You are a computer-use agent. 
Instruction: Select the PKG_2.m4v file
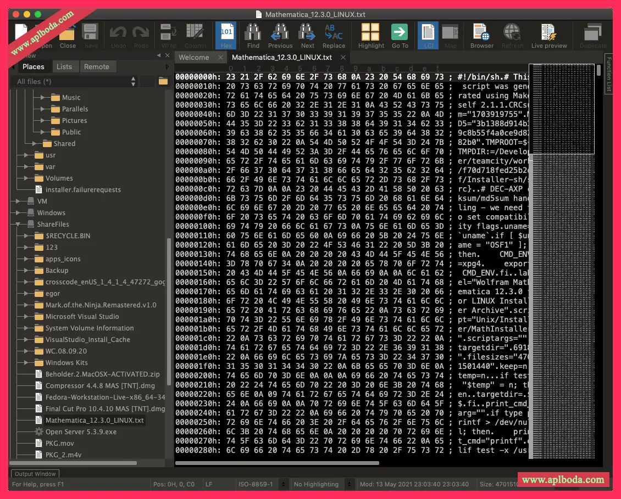[x=63, y=455]
